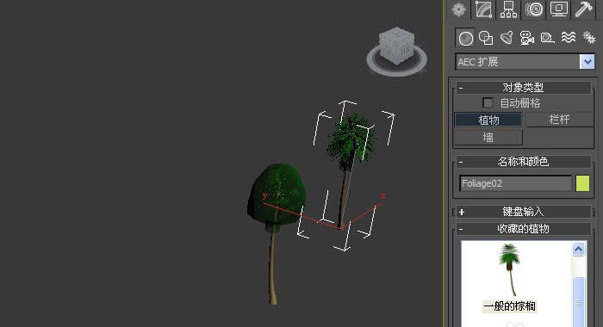Image resolution: width=603 pixels, height=327 pixels.
Task: Enable the 自动栅格 checkbox
Action: [488, 102]
